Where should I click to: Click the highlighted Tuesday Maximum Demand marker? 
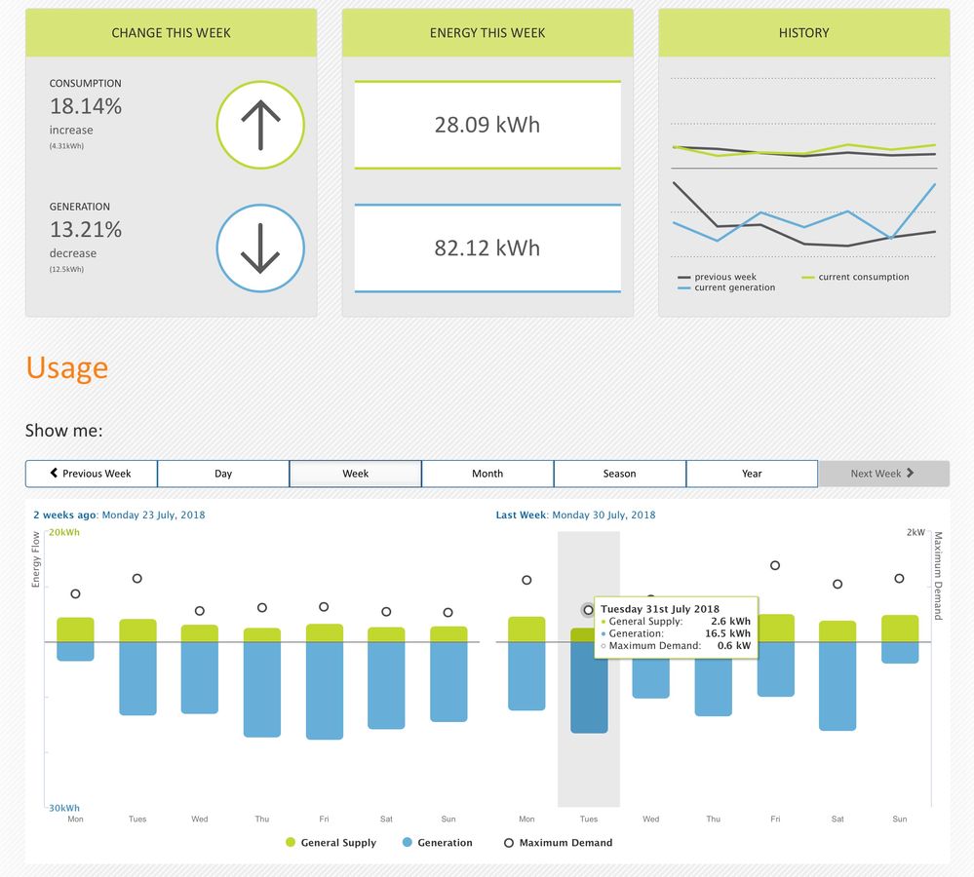pos(588,610)
